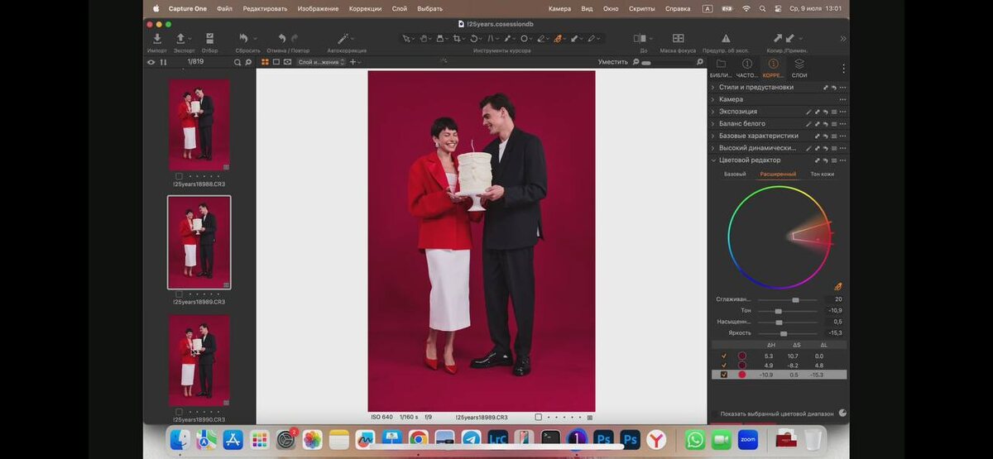Tick selection checkbox under !25years18988.CR3 thumbnail
Image resolution: width=993 pixels, height=459 pixels.
179,176
